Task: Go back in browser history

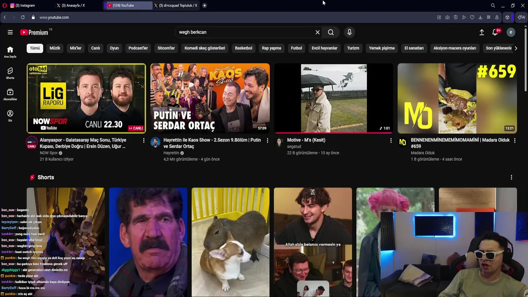Action: (5, 17)
